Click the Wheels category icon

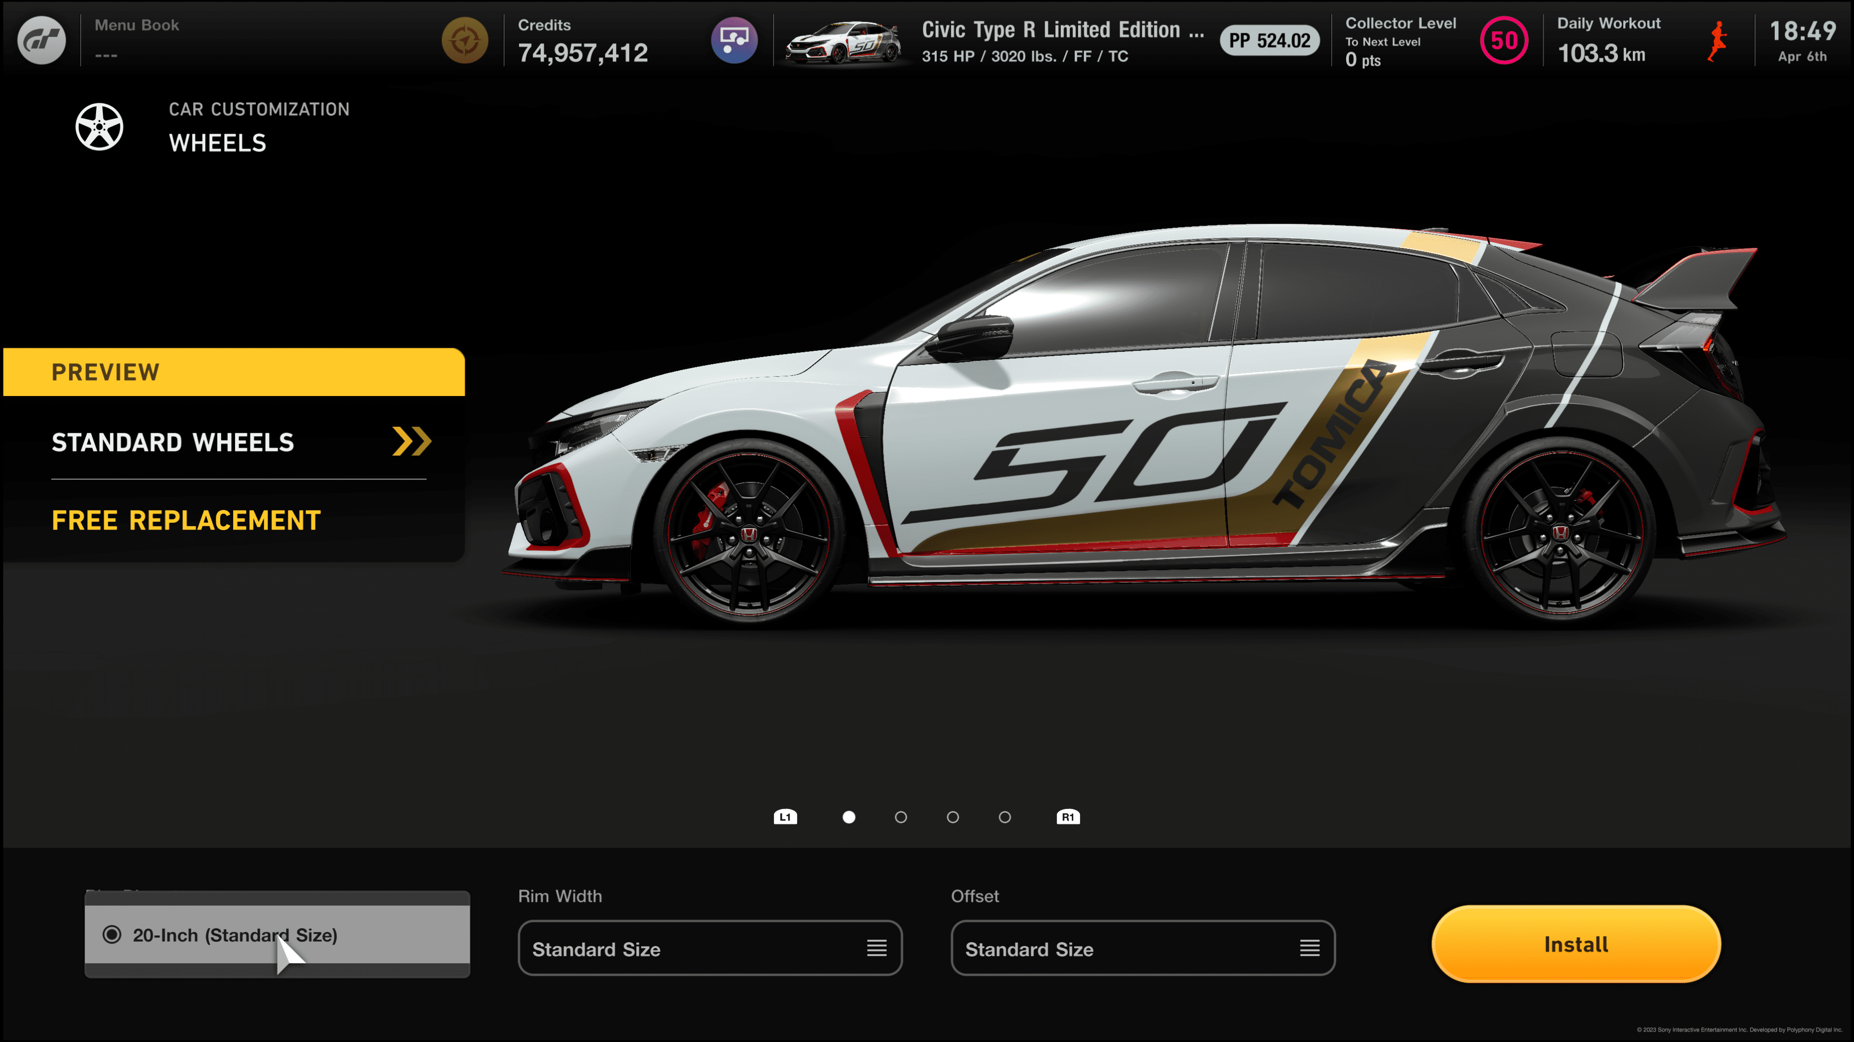pos(99,127)
